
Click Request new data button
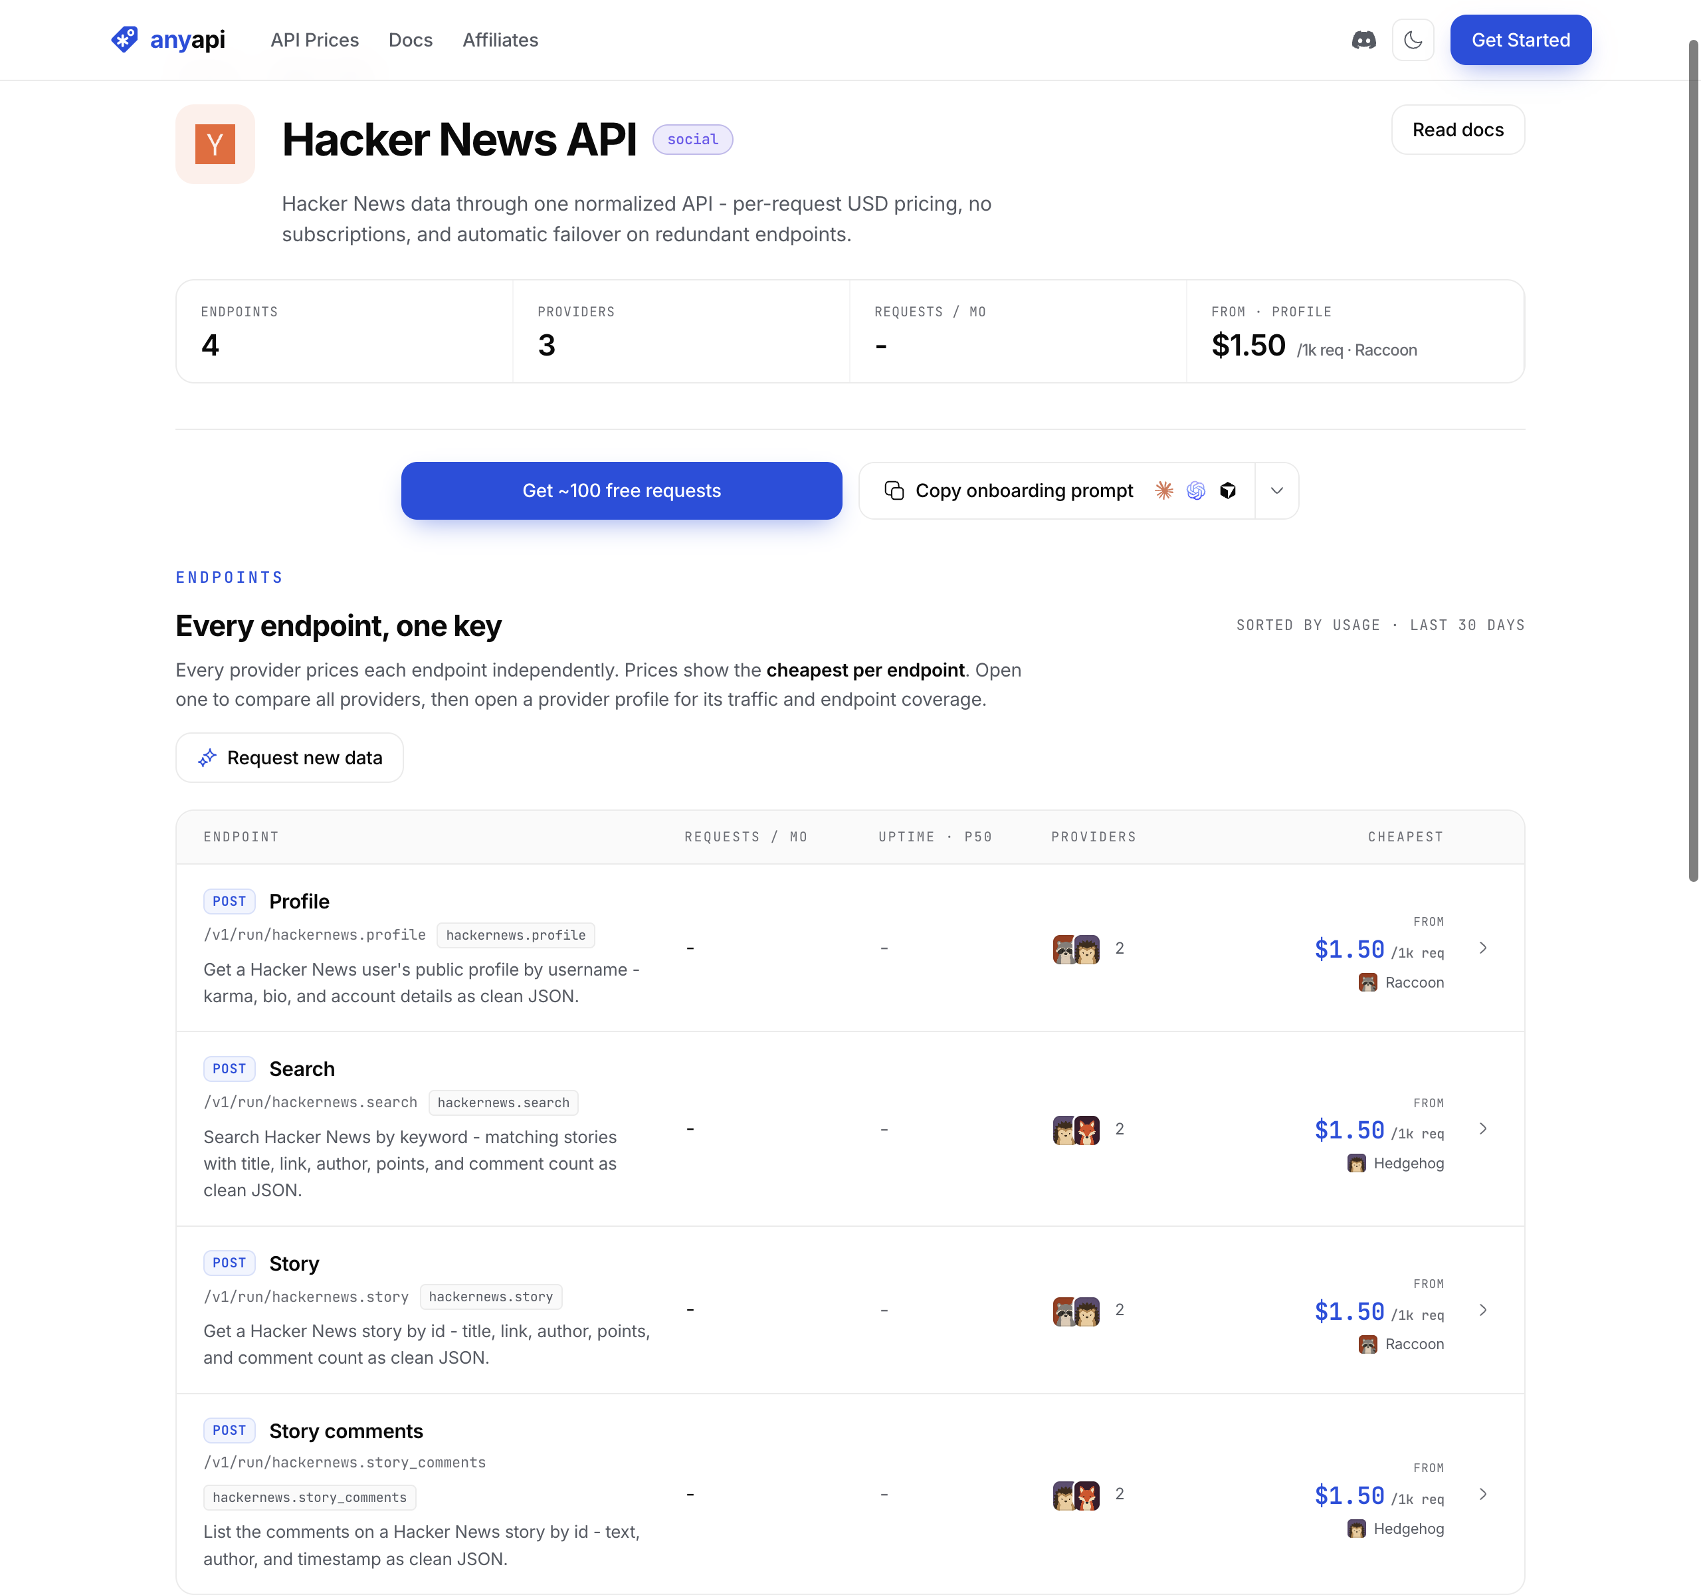(289, 757)
